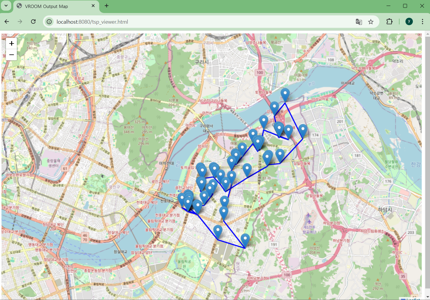Click the vertical scrollbar down arrow
Image resolution: width=430 pixels, height=300 pixels.
[x=427, y=297]
